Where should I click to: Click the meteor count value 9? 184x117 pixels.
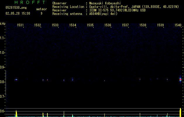coord(42,13)
